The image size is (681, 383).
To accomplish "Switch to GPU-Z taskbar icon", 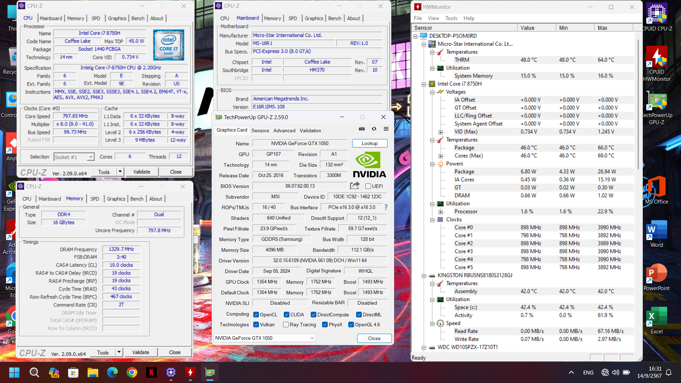I will pos(210,372).
